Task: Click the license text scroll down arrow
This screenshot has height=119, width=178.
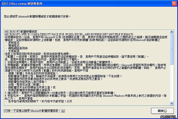Action: coord(172,103)
